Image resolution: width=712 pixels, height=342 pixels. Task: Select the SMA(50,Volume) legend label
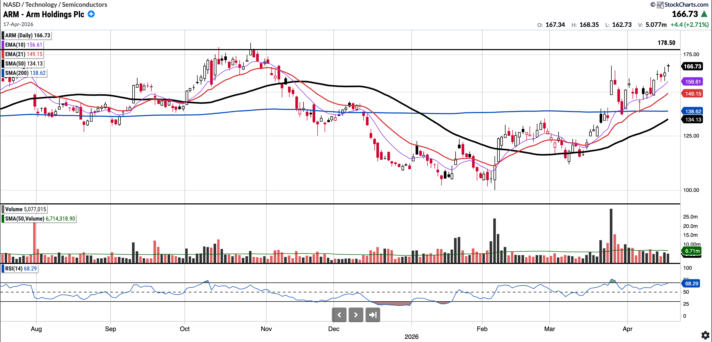[25, 219]
